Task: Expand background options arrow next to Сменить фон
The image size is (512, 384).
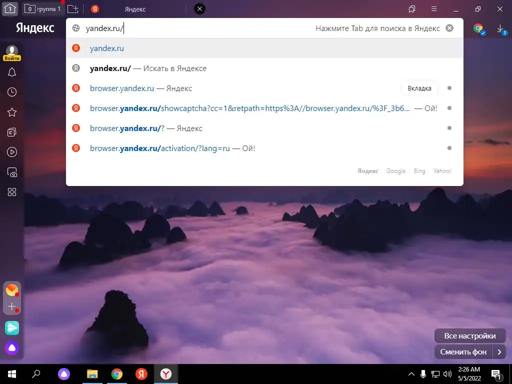Action: point(499,352)
